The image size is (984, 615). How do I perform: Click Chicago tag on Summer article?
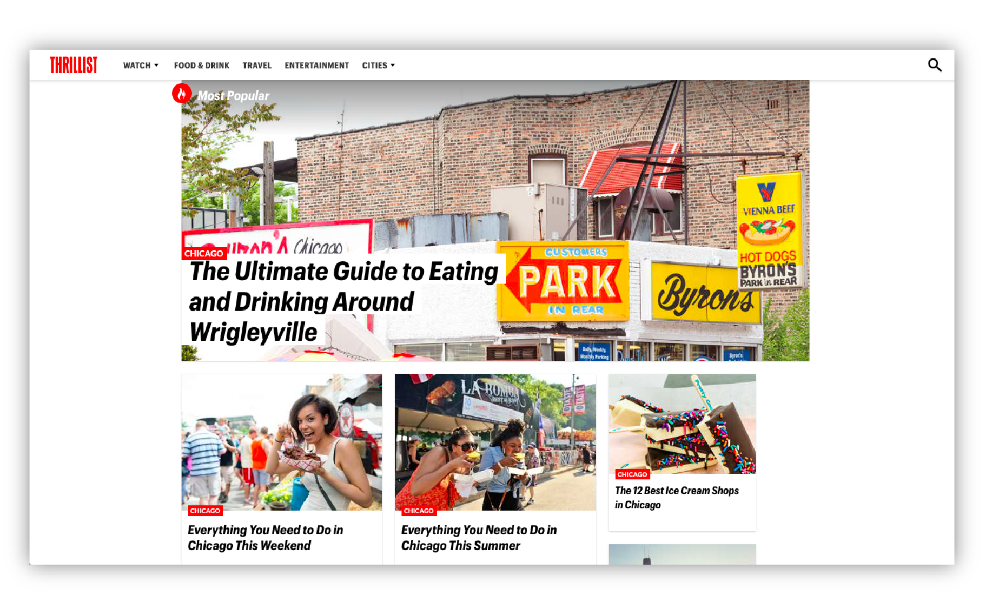pyautogui.click(x=419, y=511)
